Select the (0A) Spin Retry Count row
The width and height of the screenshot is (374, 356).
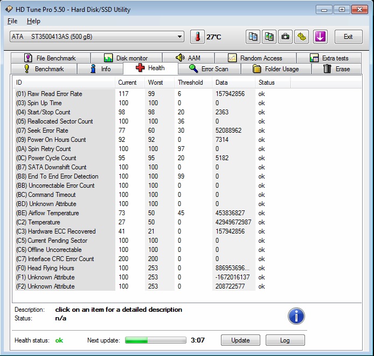click(153, 149)
